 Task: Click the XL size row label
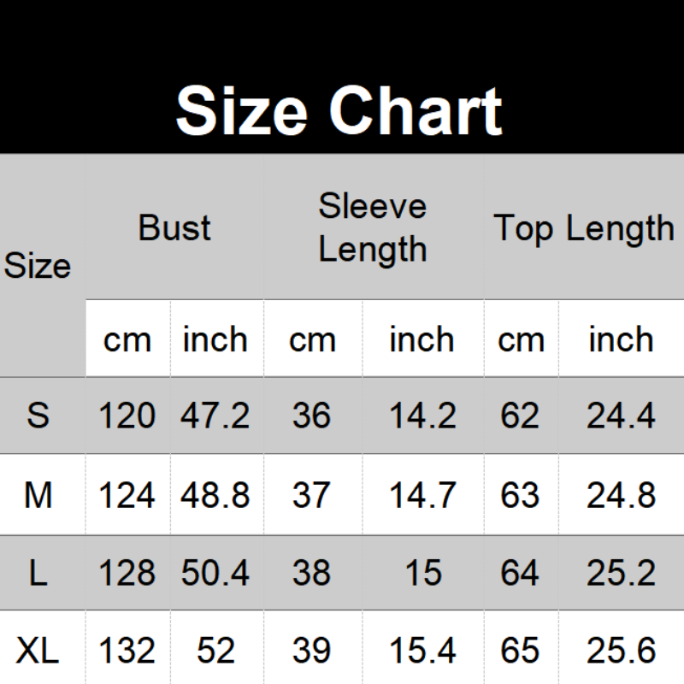pos(38,652)
